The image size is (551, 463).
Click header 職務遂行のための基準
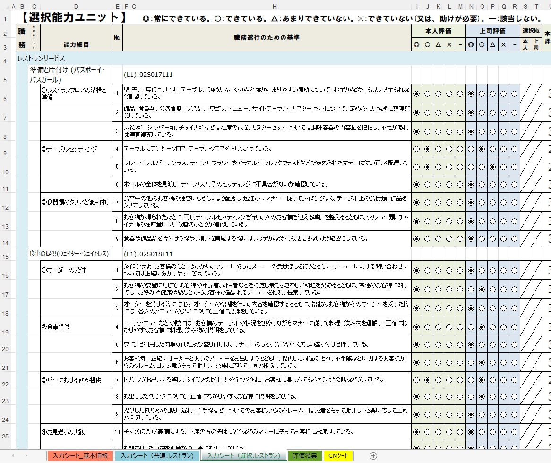tap(267, 38)
